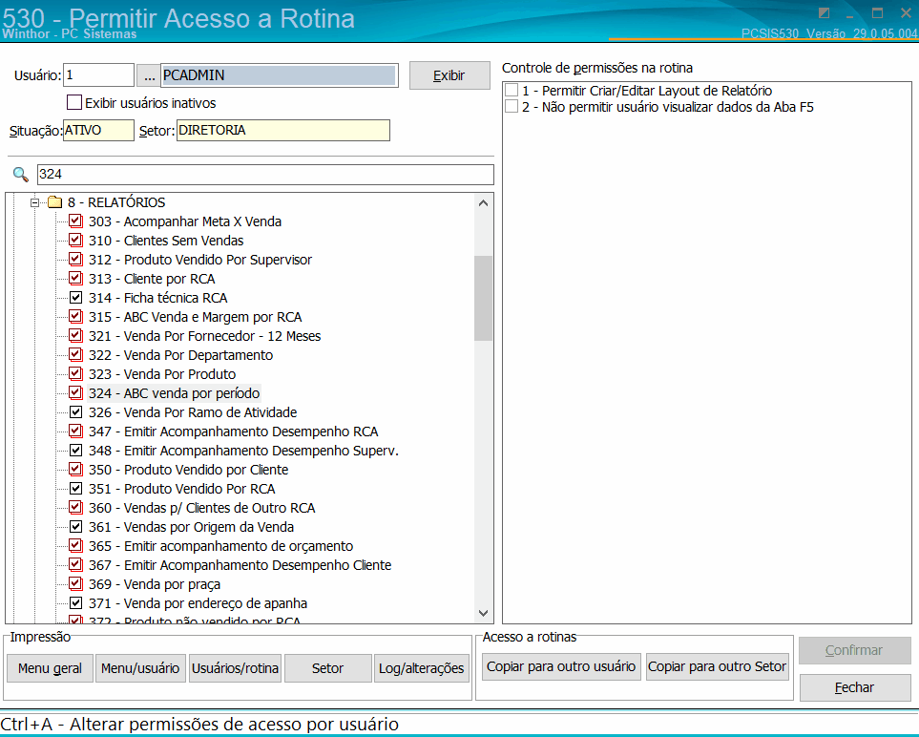The height and width of the screenshot is (737, 919).
Task: Click the tree scrollbar up arrow
Action: [x=483, y=202]
